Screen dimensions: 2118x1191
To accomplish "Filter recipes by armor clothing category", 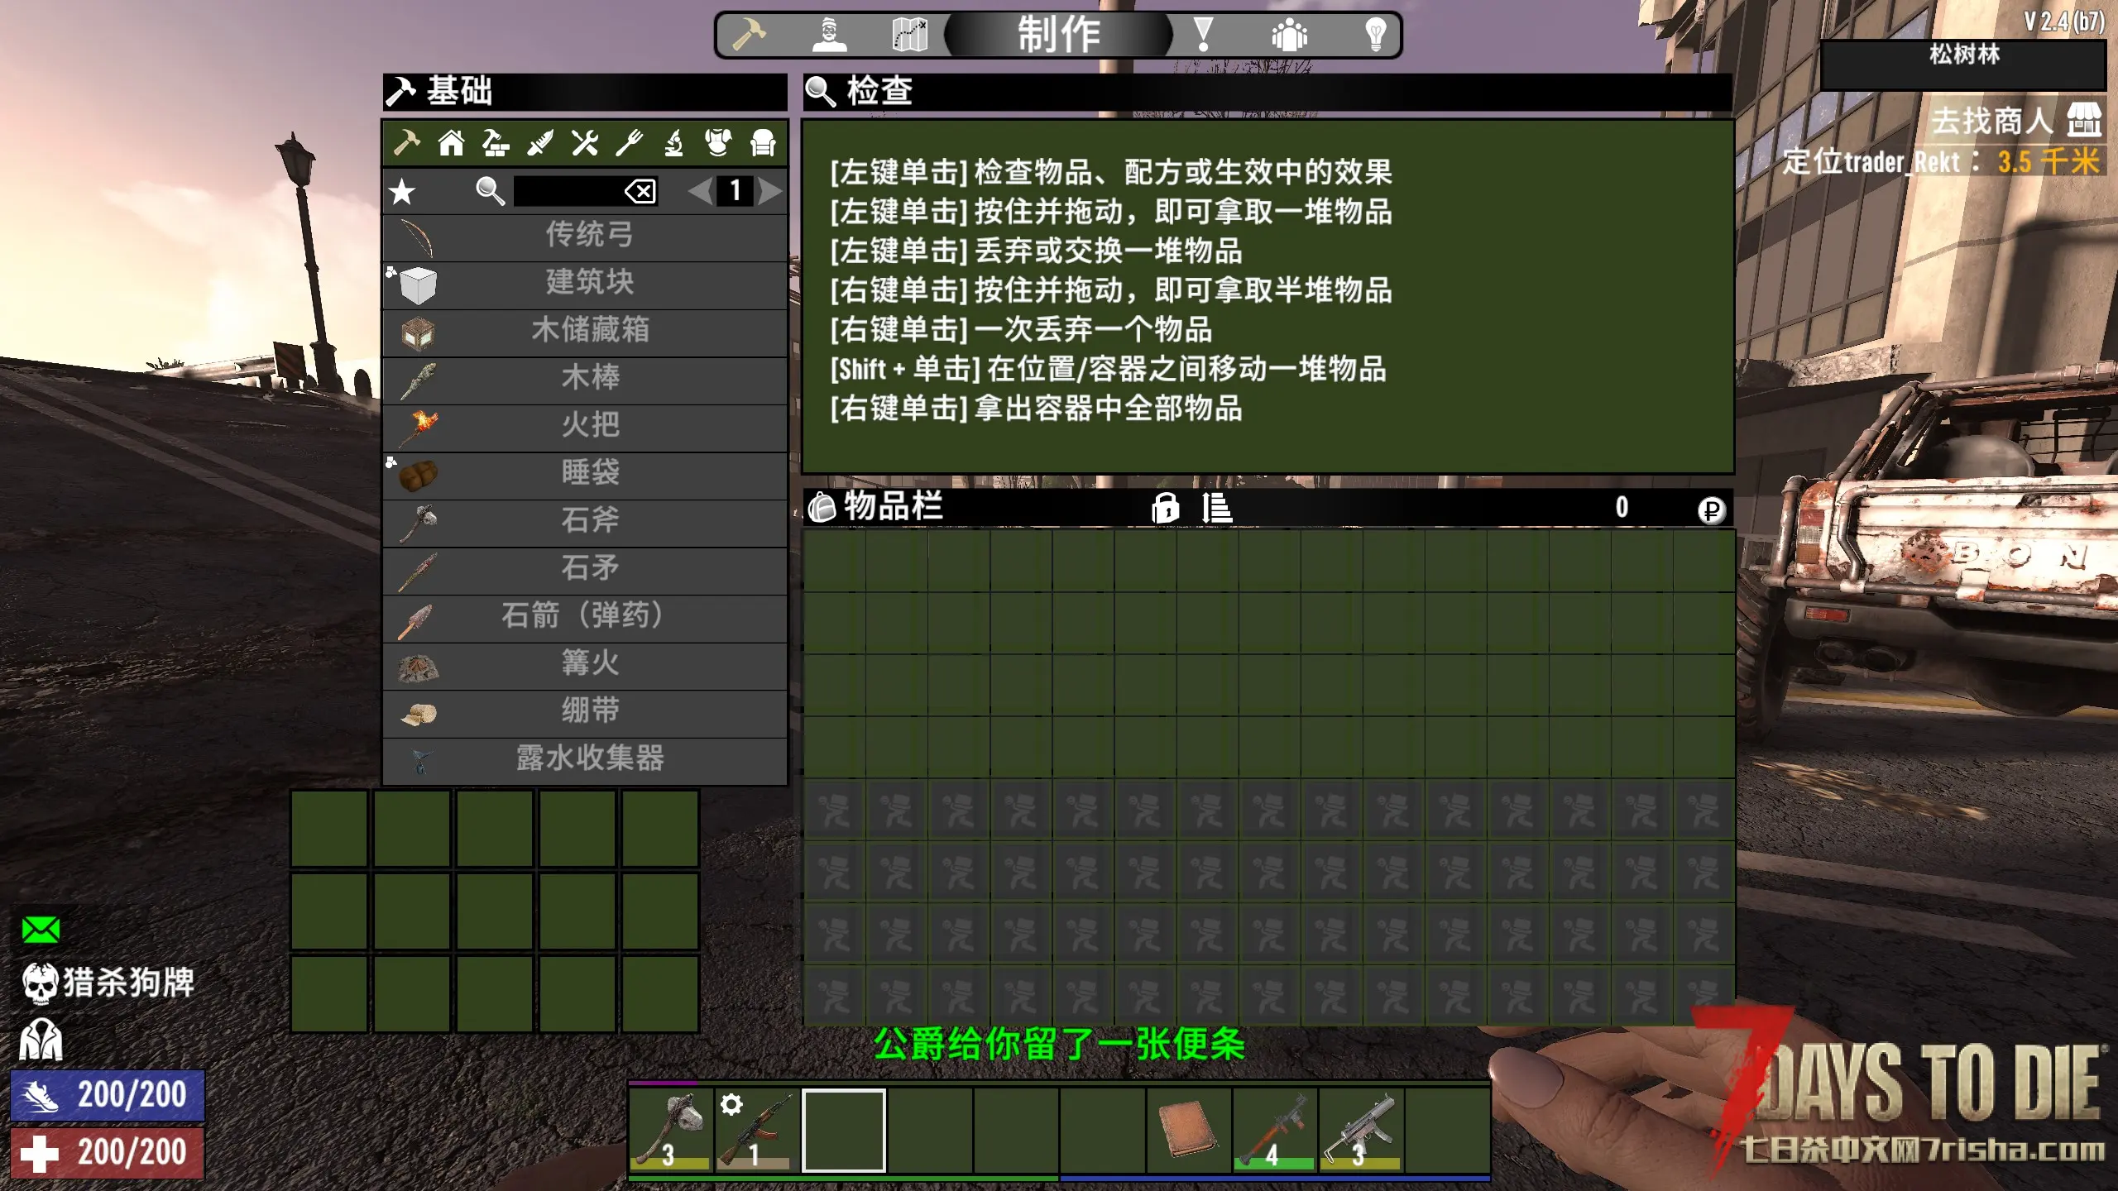I will pyautogui.click(x=718, y=144).
